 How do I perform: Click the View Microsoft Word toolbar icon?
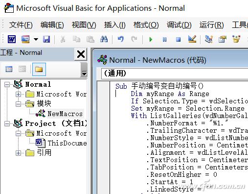click(x=12, y=39)
